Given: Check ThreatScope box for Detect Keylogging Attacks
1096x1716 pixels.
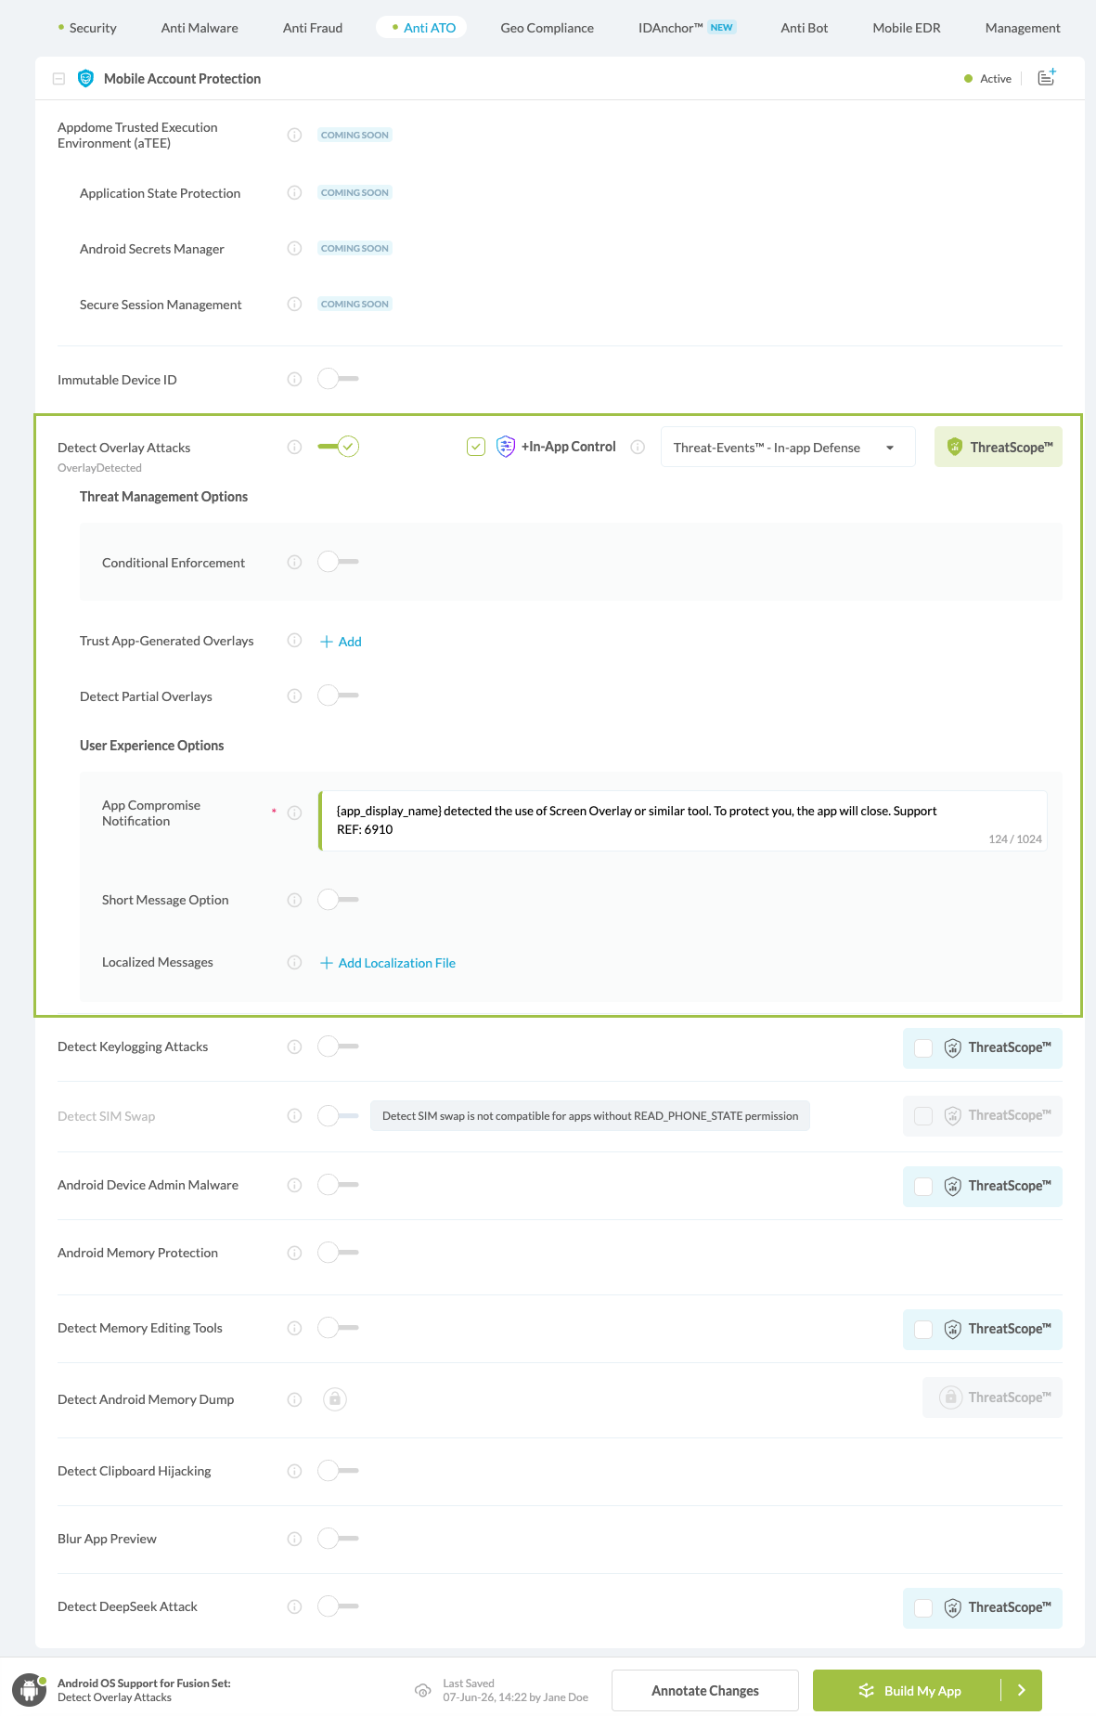Looking at the screenshot, I should [x=923, y=1048].
